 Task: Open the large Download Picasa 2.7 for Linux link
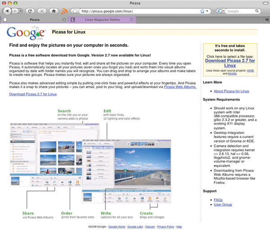230,63
